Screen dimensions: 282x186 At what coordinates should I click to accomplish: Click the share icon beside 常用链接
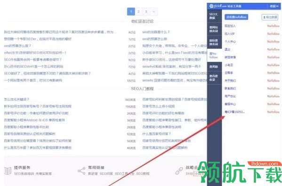tap(81, 171)
